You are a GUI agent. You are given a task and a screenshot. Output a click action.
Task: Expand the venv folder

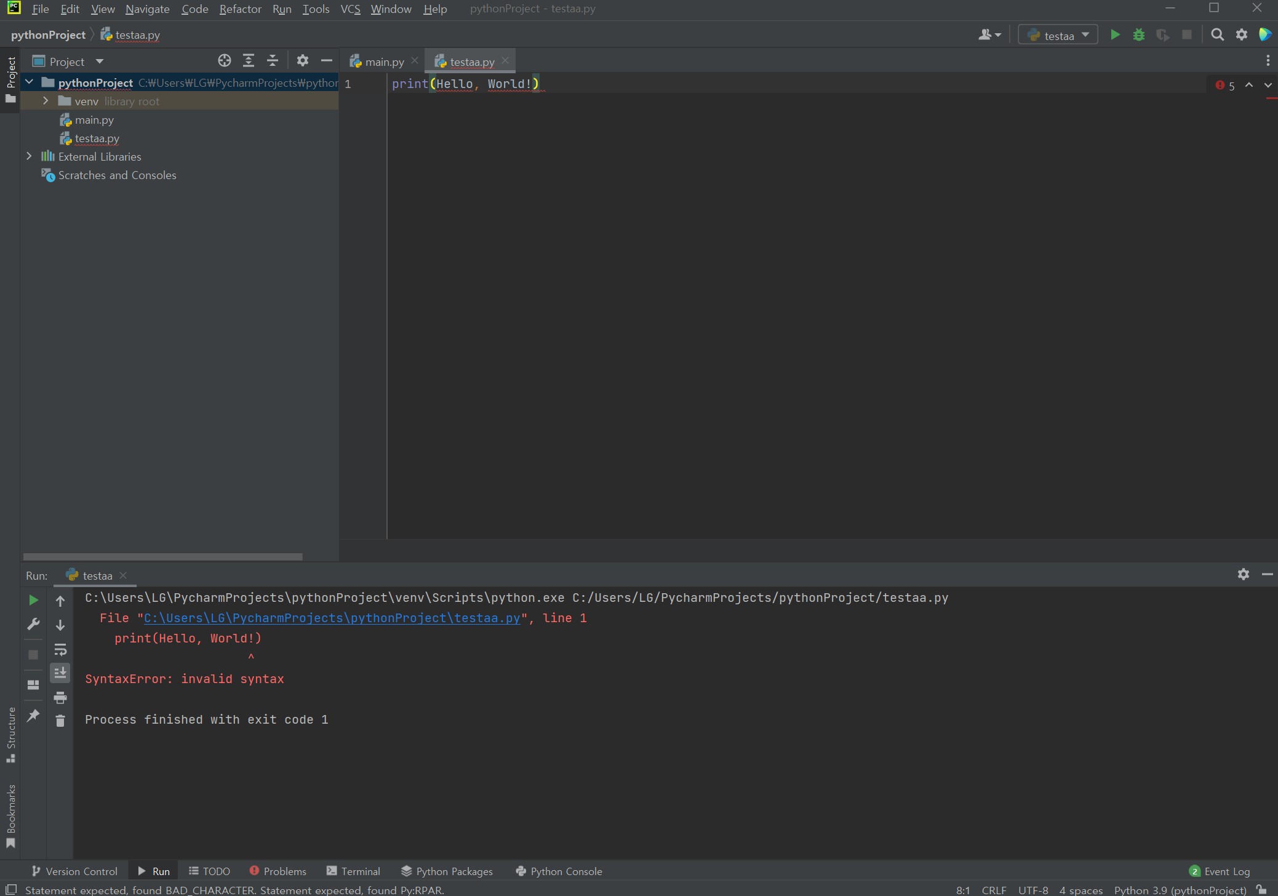[46, 101]
